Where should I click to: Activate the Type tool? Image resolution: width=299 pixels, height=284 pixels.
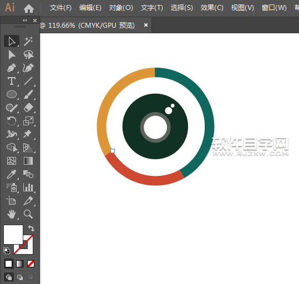click(12, 81)
